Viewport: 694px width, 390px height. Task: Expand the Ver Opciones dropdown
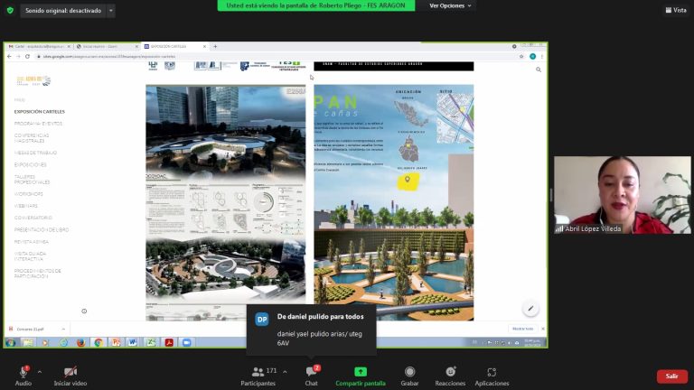(450, 5)
